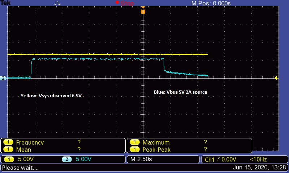Click the Mean measurement label
The height and width of the screenshot is (173, 289).
click(x=23, y=150)
